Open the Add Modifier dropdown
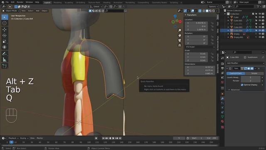The width and height of the screenshot is (266, 150). coord(245,63)
